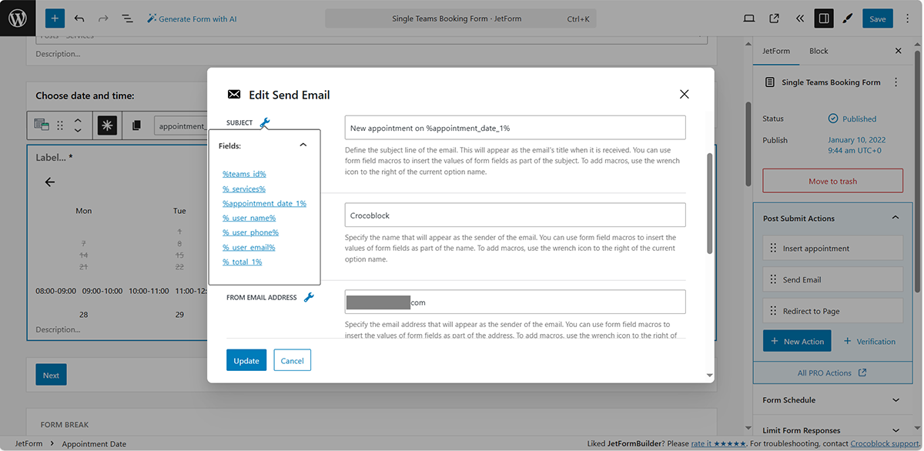Edit the January 10, 2022 publish date
924x451 pixels.
click(856, 145)
